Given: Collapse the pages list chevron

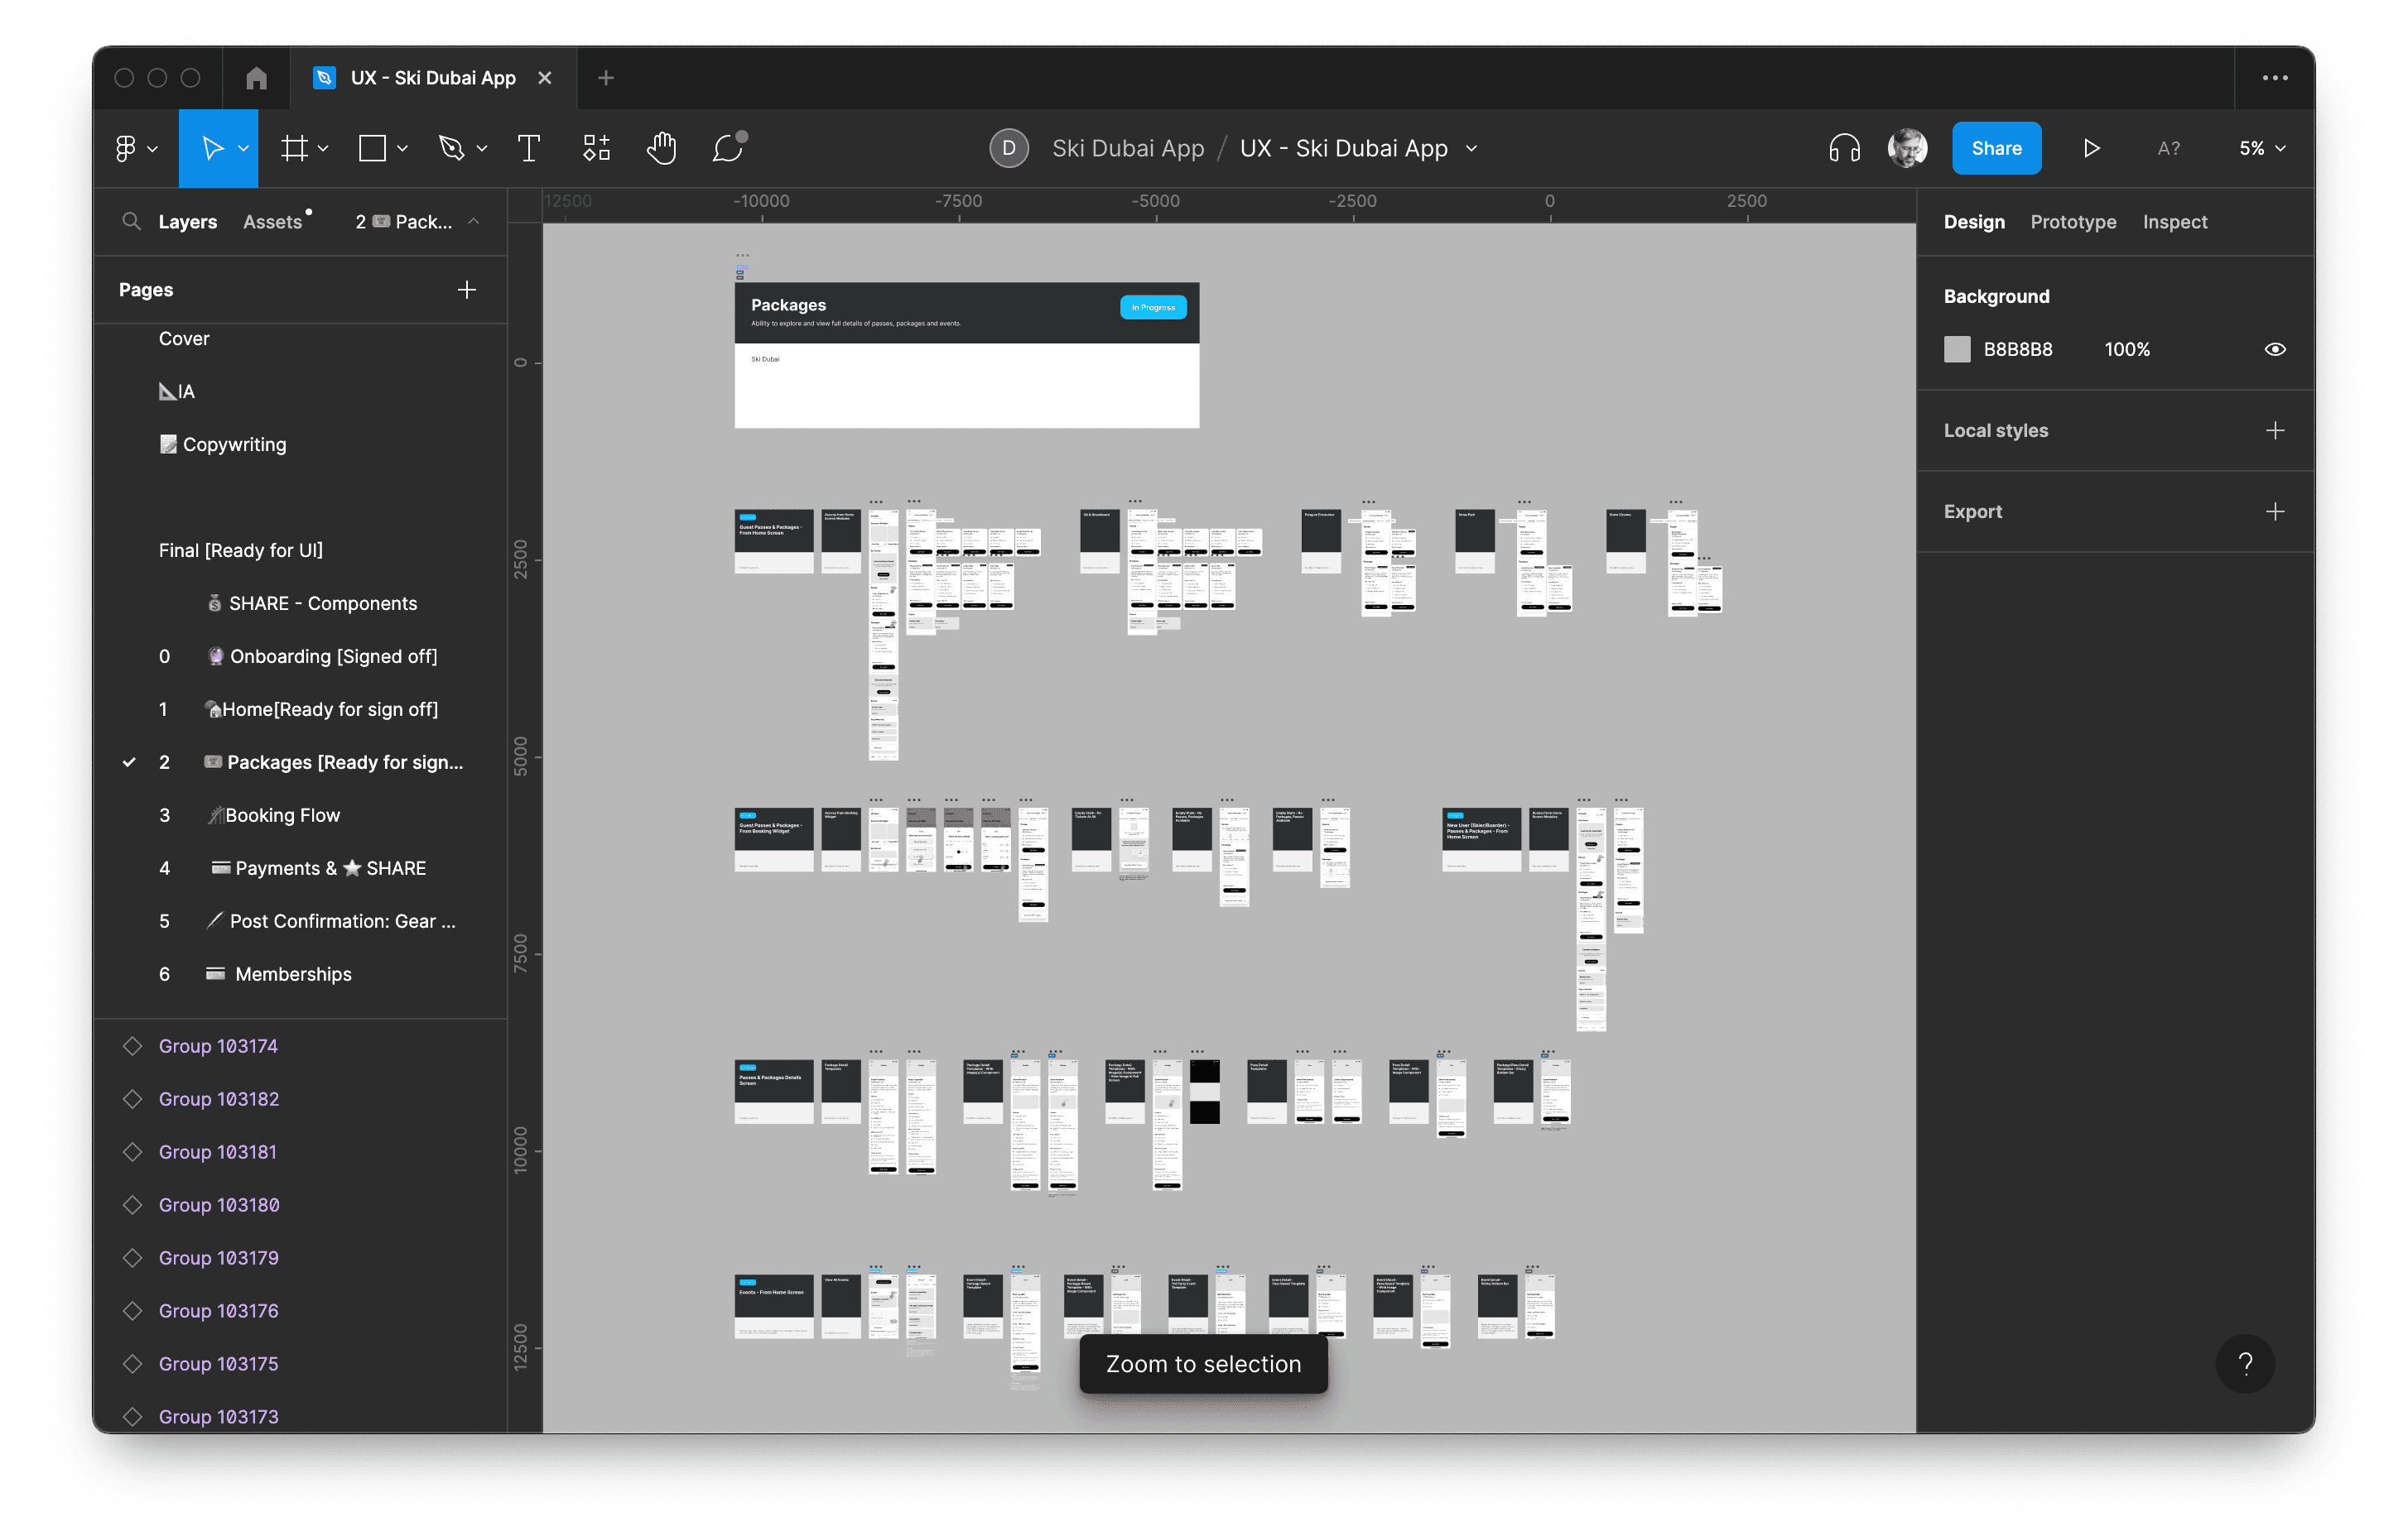Looking at the screenshot, I should pyautogui.click(x=474, y=221).
